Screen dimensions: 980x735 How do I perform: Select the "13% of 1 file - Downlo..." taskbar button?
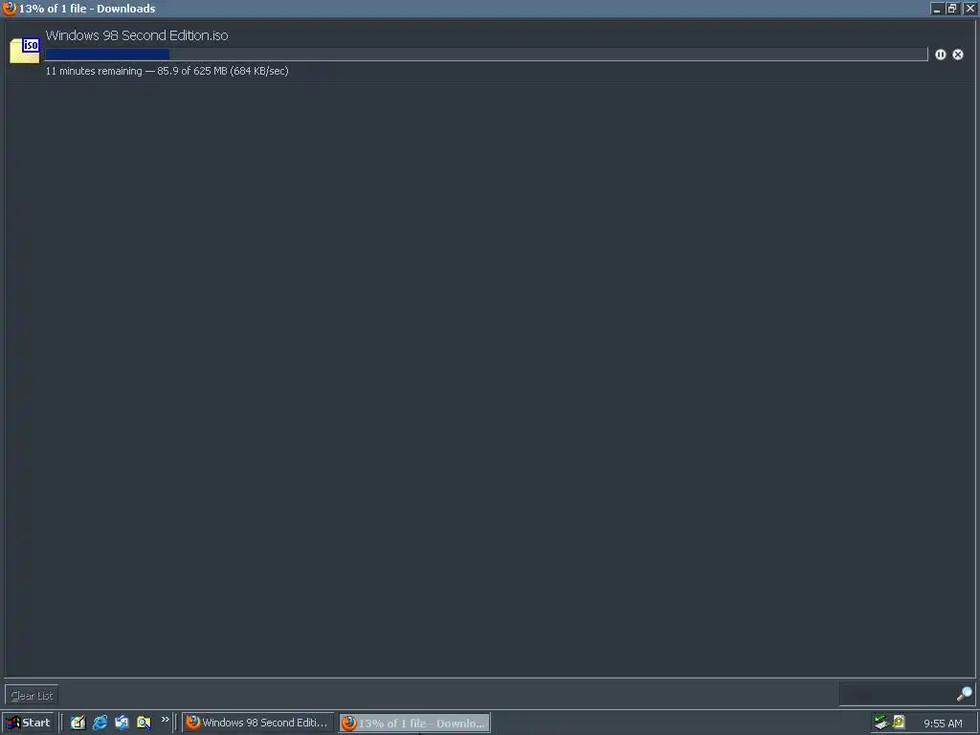point(414,723)
